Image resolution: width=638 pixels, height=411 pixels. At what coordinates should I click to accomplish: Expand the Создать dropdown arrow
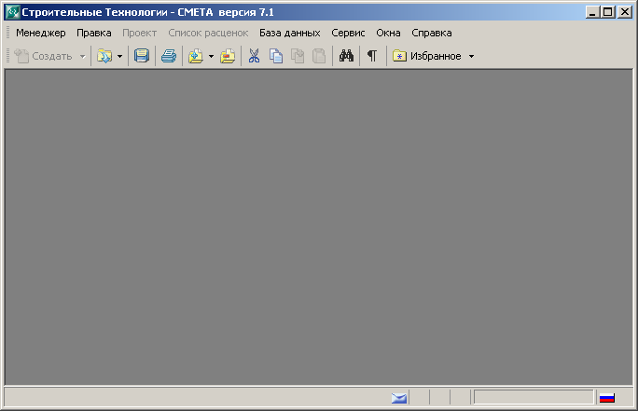click(83, 57)
